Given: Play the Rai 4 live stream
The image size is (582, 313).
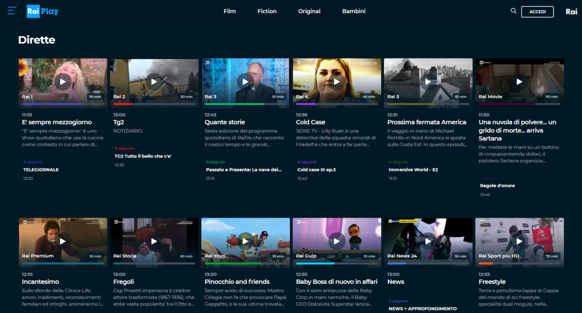Looking at the screenshot, I should pyautogui.click(x=337, y=82).
